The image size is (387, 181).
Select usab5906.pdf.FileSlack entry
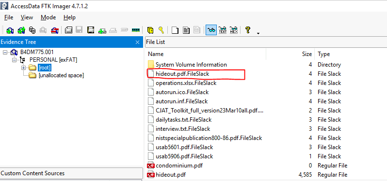click(184, 156)
